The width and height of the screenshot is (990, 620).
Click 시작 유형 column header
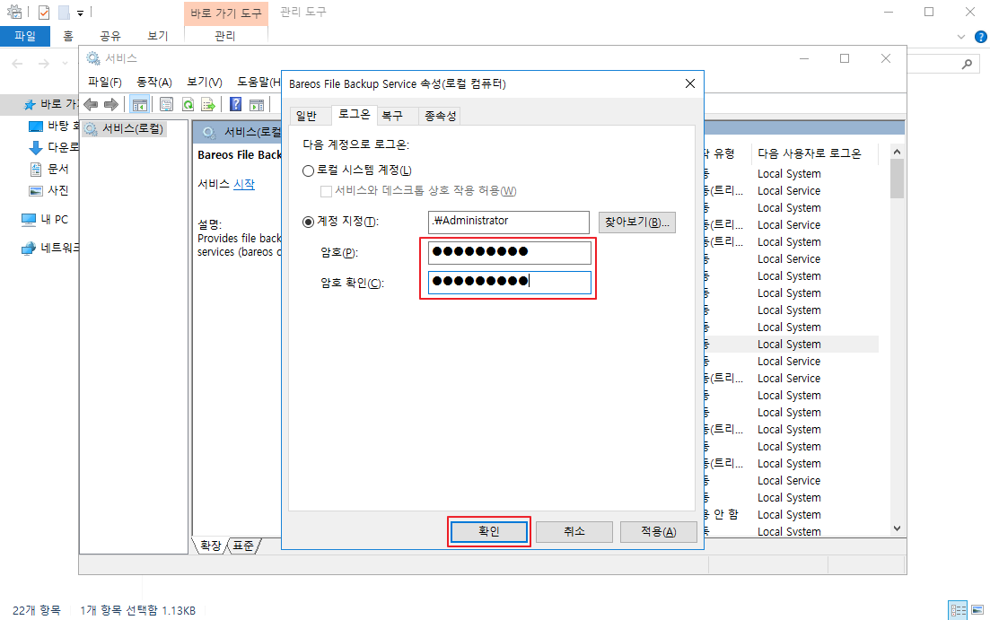pyautogui.click(x=726, y=153)
